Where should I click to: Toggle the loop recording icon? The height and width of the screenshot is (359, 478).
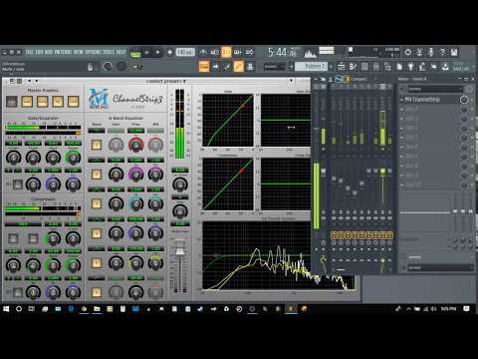coord(249,52)
